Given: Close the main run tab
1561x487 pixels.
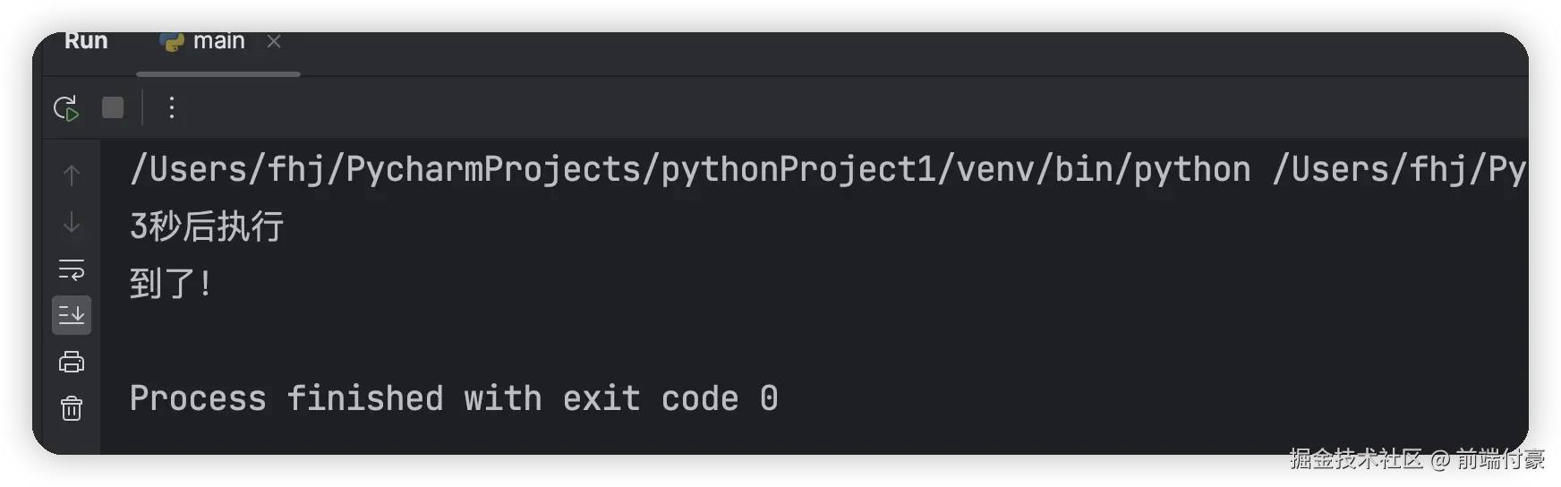Looking at the screenshot, I should point(274,42).
